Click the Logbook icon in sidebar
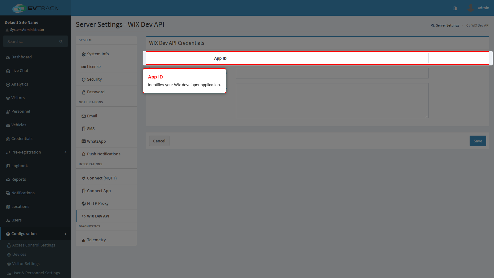 8,166
